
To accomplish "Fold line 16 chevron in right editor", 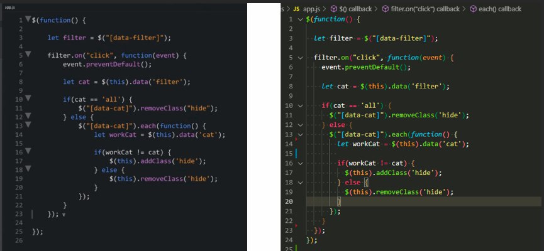I will coord(300,163).
